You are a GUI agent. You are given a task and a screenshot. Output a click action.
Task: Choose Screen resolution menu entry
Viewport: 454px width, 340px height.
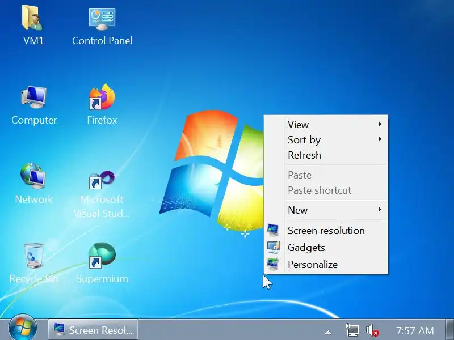point(325,231)
